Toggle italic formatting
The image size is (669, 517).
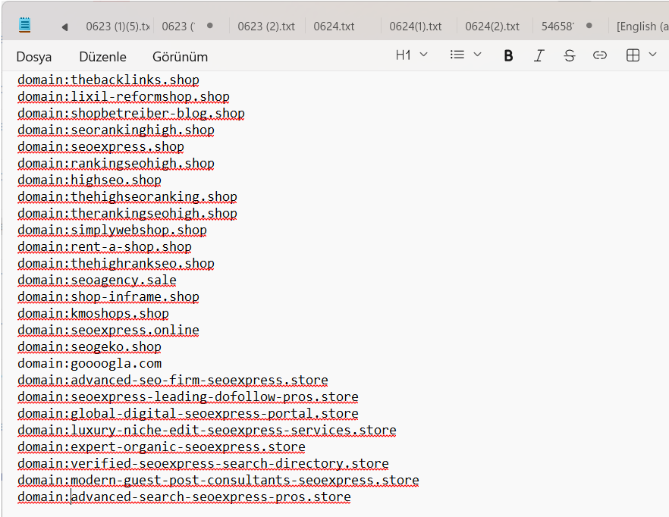tap(539, 55)
